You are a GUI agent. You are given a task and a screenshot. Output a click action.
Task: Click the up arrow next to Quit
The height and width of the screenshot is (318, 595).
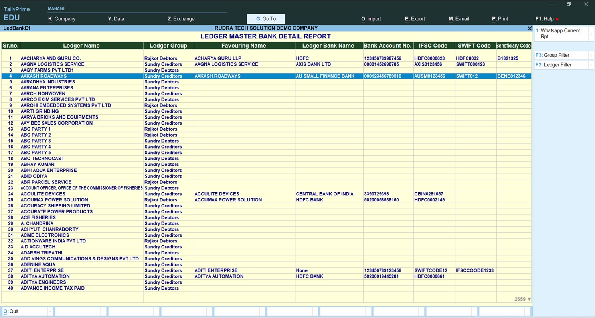(x=50, y=312)
